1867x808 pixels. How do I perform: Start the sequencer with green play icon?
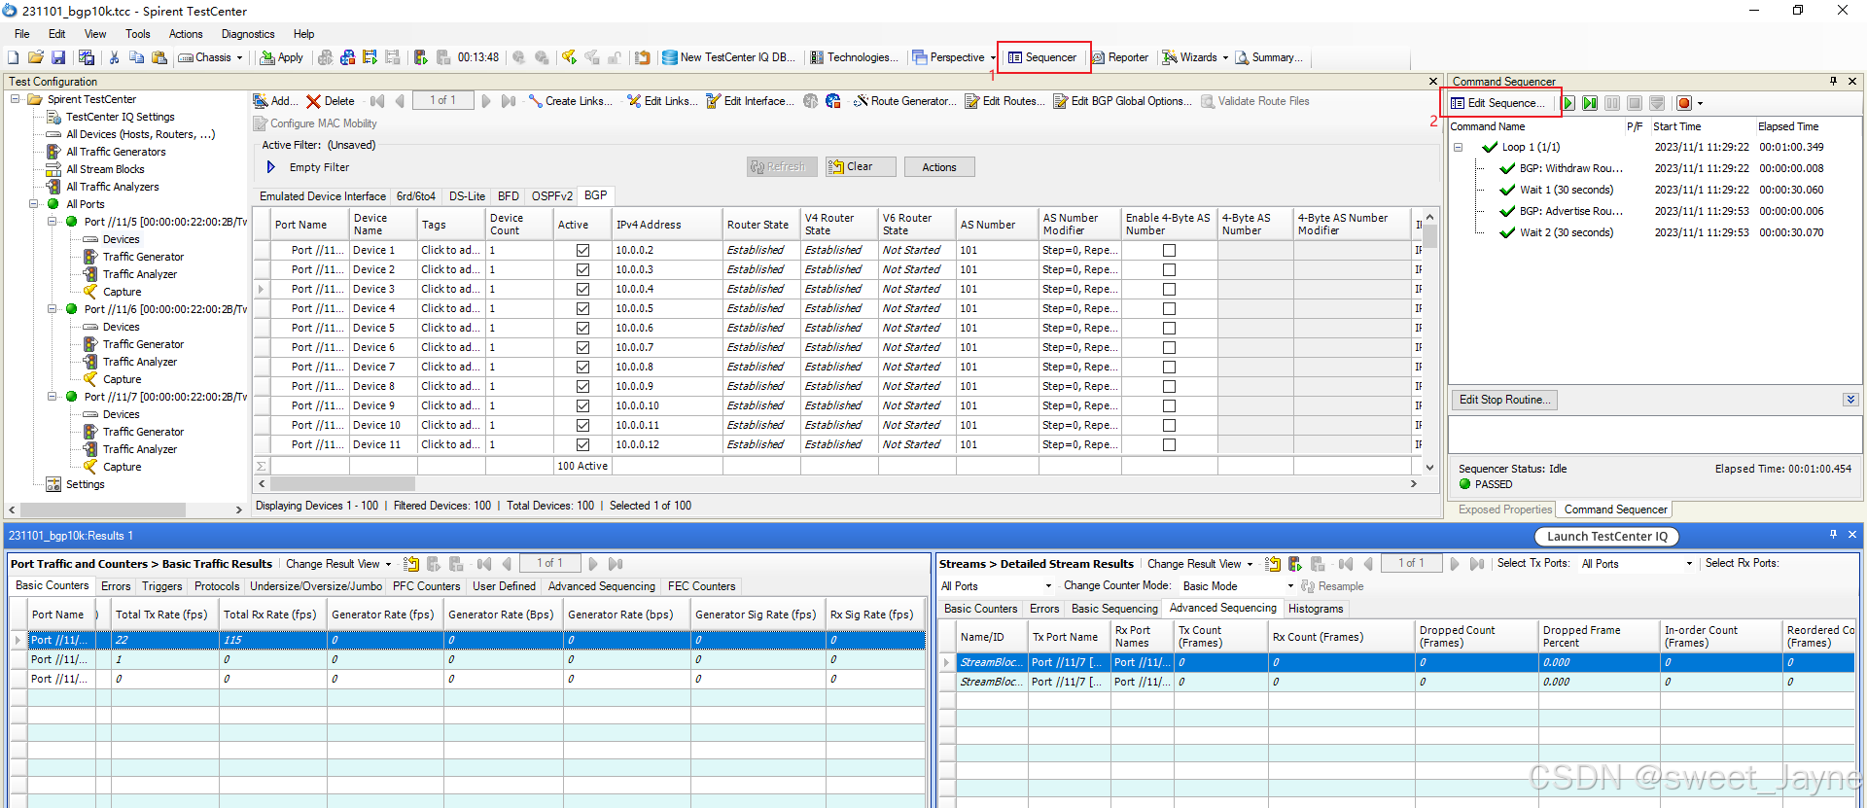point(1568,103)
